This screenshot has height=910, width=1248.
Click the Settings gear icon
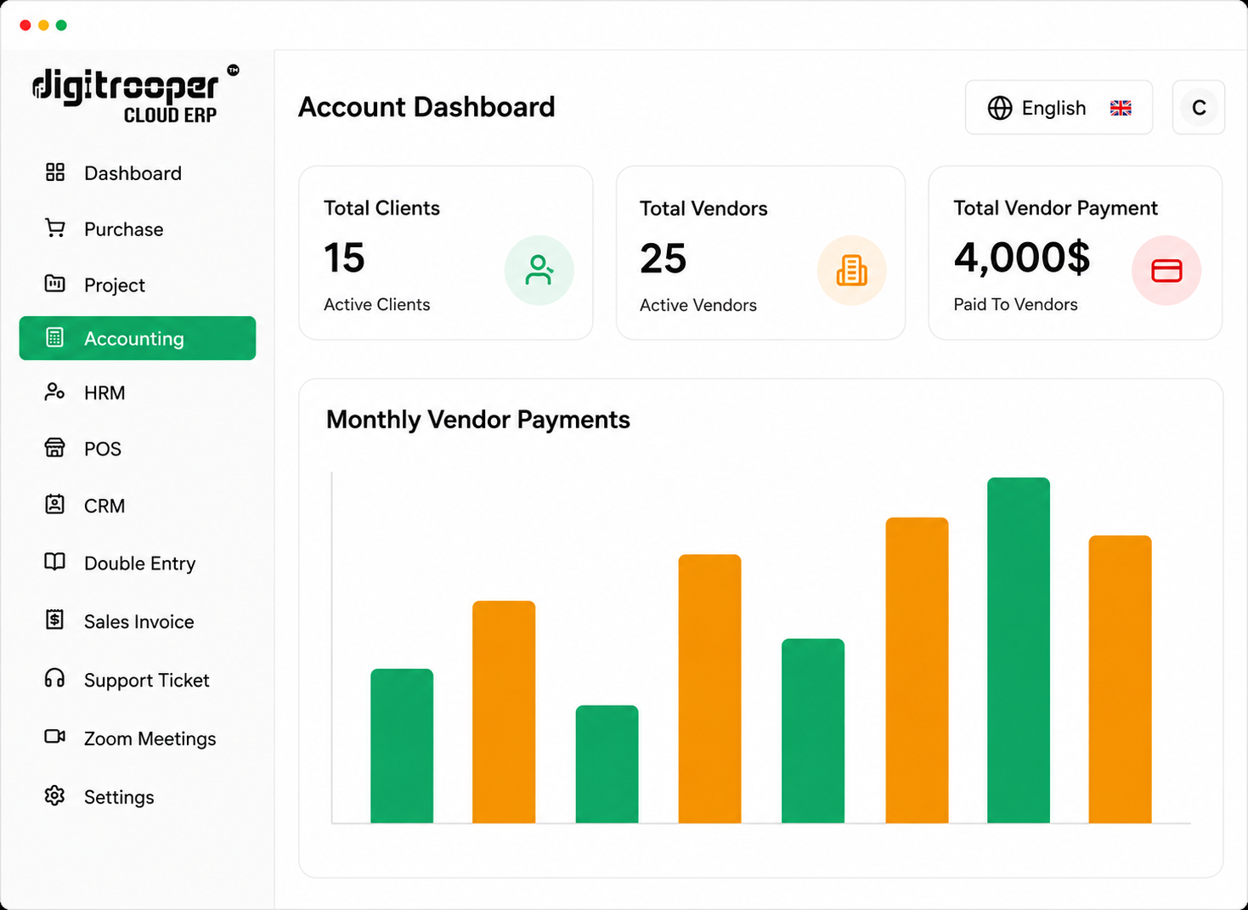(x=55, y=795)
